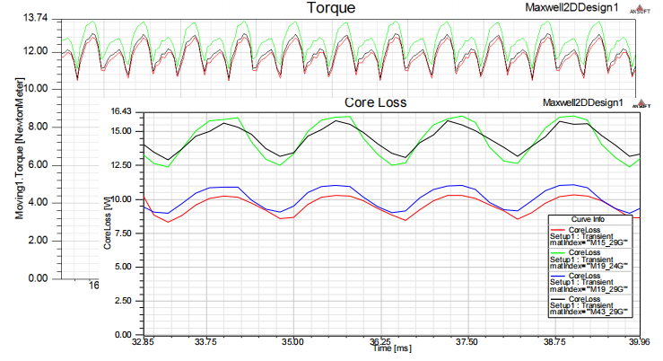This screenshot has height=361, width=663.
Task: Click the Ansoft logo on the Torque plot
Action: pyautogui.click(x=640, y=9)
